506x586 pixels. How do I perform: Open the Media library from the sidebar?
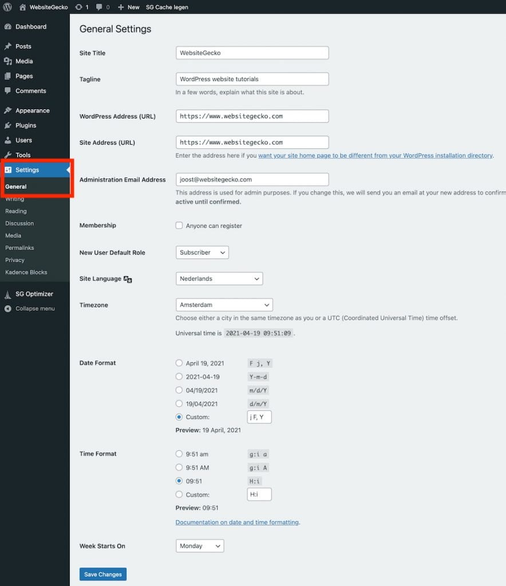coord(9,61)
